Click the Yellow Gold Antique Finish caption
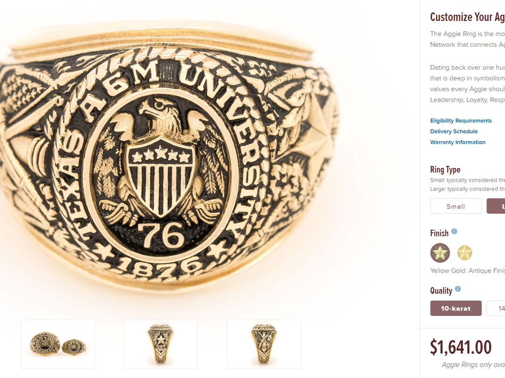Screen dimensions: 505x378 coord(467,271)
